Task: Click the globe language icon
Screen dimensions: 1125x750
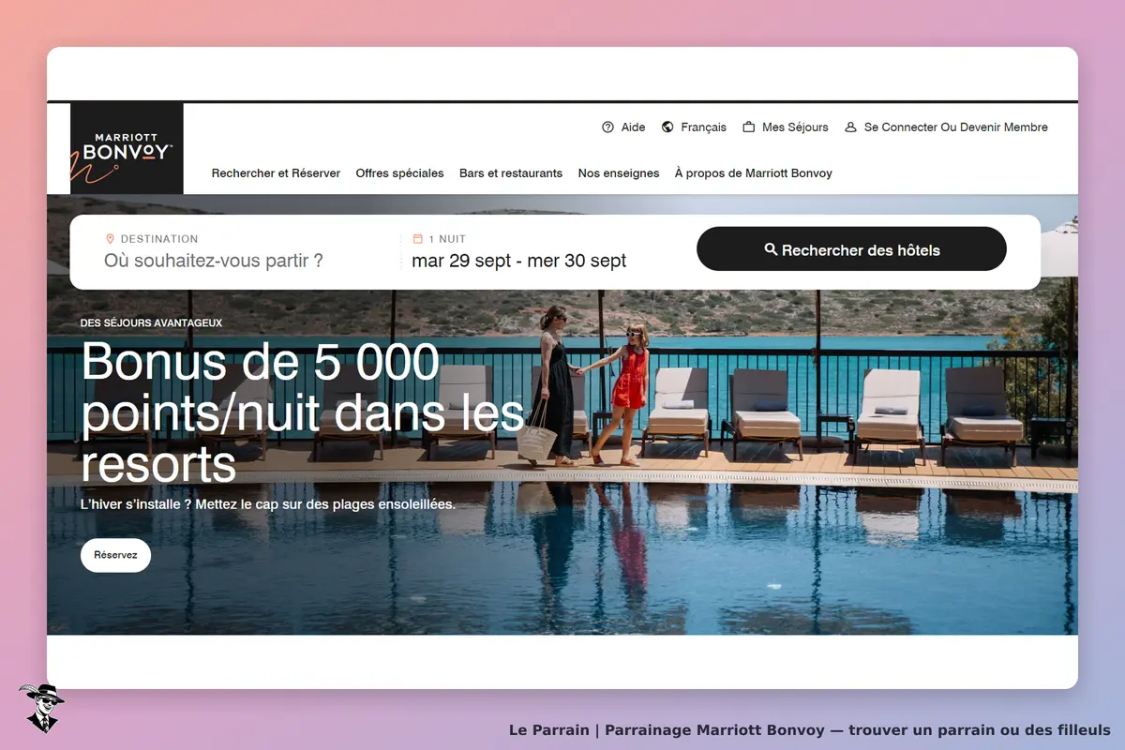Action: [667, 127]
